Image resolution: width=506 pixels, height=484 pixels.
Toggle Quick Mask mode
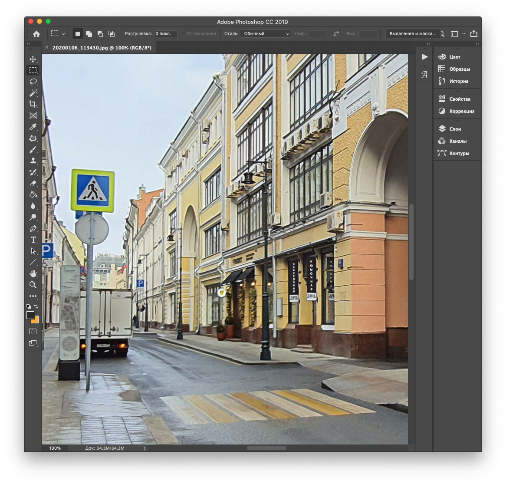pos(33,331)
